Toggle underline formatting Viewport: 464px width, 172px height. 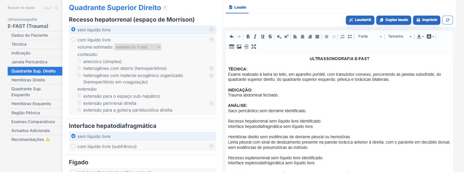pos(262,36)
